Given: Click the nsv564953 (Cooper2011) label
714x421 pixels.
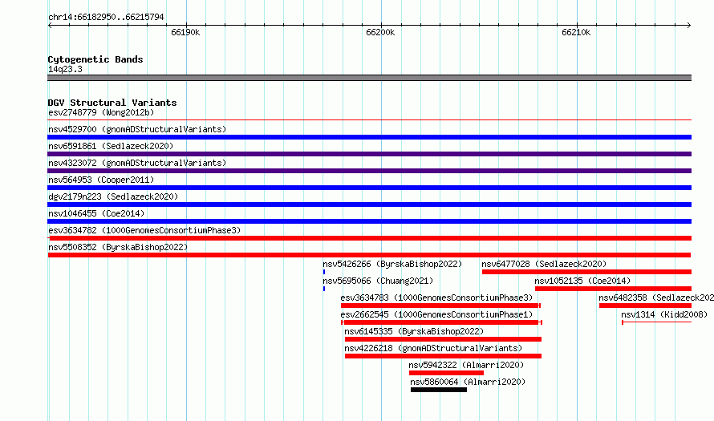Looking at the screenshot, I should coord(101,180).
